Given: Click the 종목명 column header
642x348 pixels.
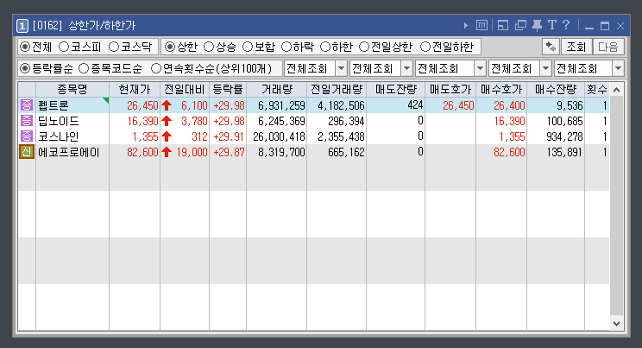Looking at the screenshot, I should pyautogui.click(x=72, y=89).
